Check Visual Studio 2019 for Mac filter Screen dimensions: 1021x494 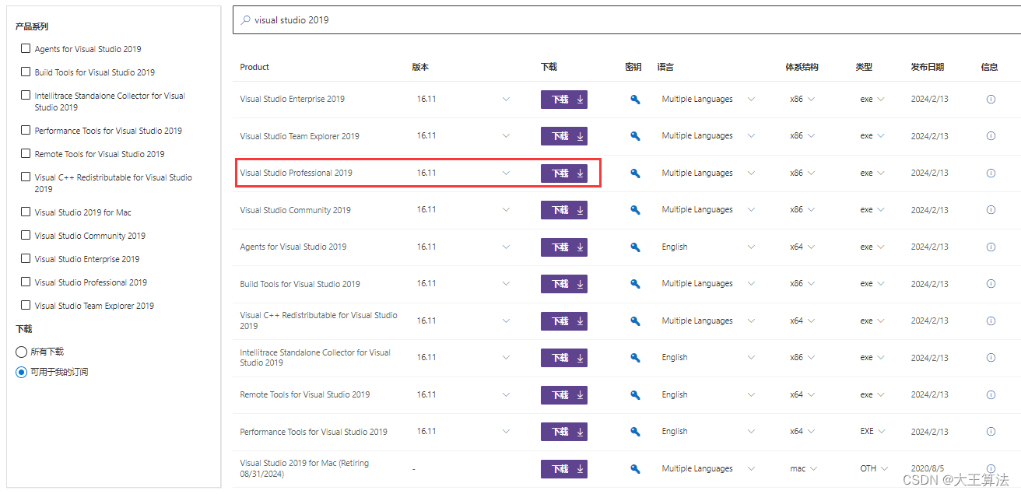[26, 212]
